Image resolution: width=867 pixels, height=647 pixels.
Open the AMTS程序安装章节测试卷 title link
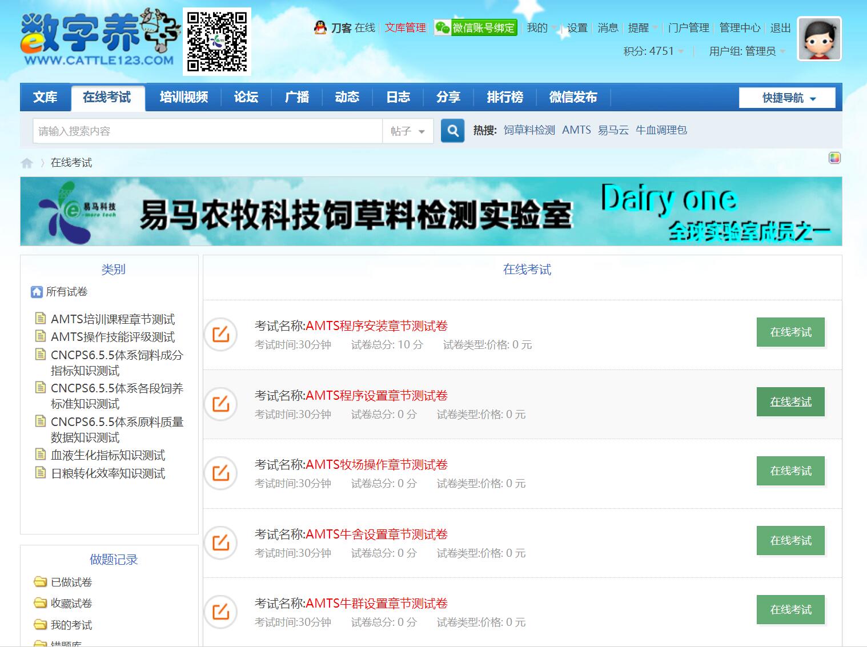[377, 326]
